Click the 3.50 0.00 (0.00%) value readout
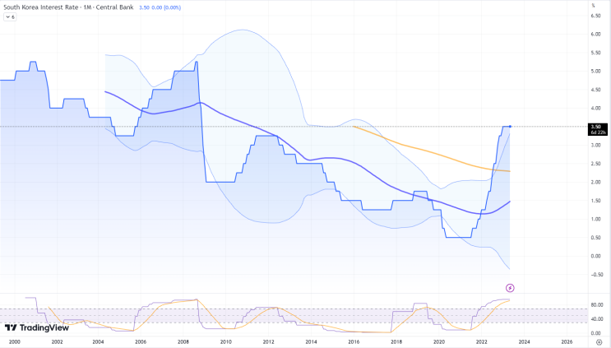Image resolution: width=611 pixels, height=348 pixels. click(x=160, y=7)
